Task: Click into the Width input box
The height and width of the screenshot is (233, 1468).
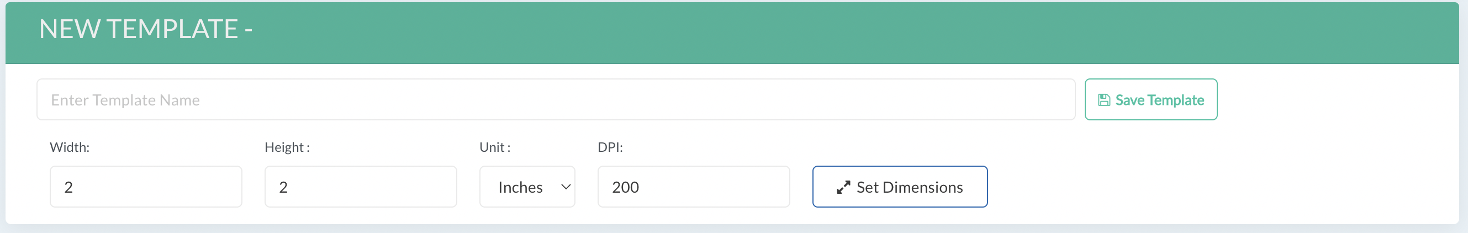Action: point(145,187)
